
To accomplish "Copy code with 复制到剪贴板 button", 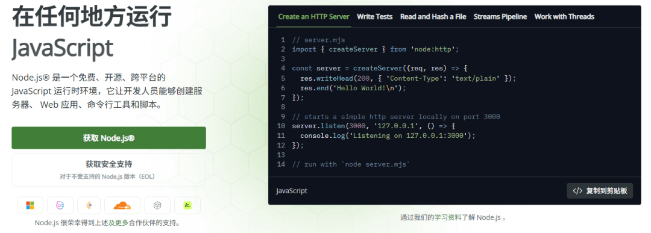I will 600,191.
